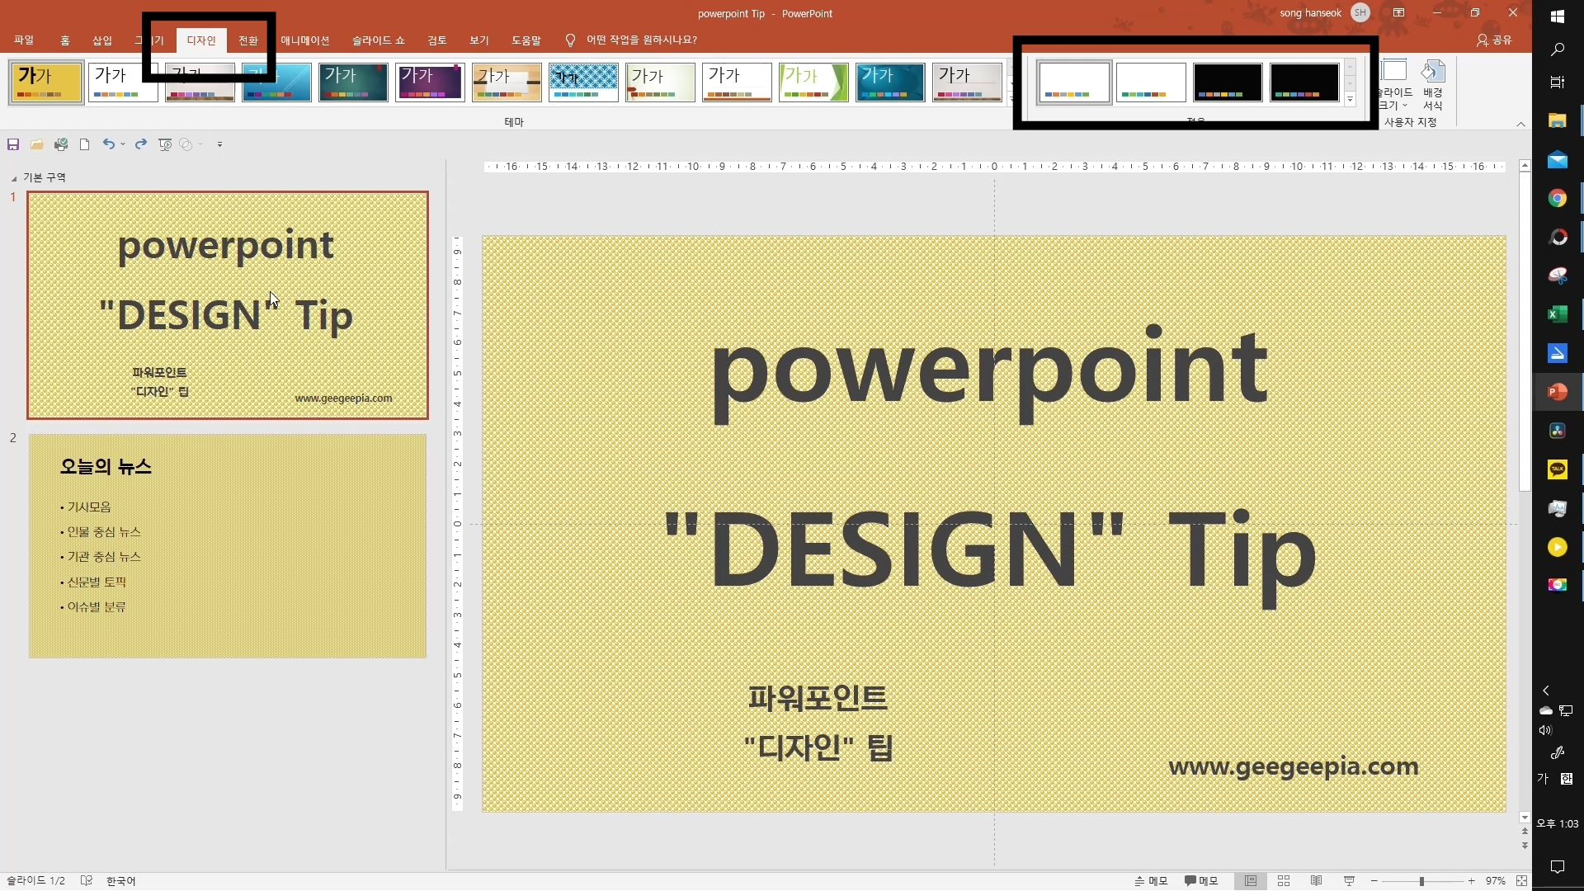Apply the purple gradient theme thumbnail
Screen dimensions: 1584x891
pos(430,82)
